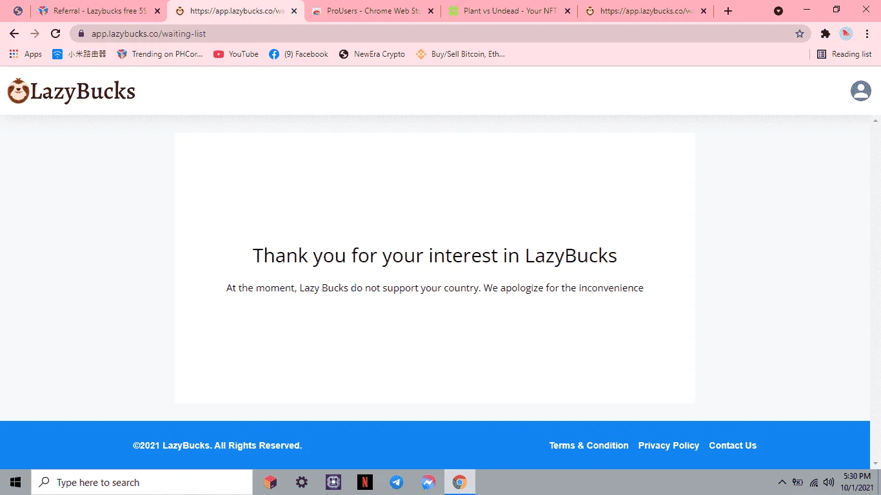The width and height of the screenshot is (881, 495).
Task: Open the Reading list panel
Action: 844,54
